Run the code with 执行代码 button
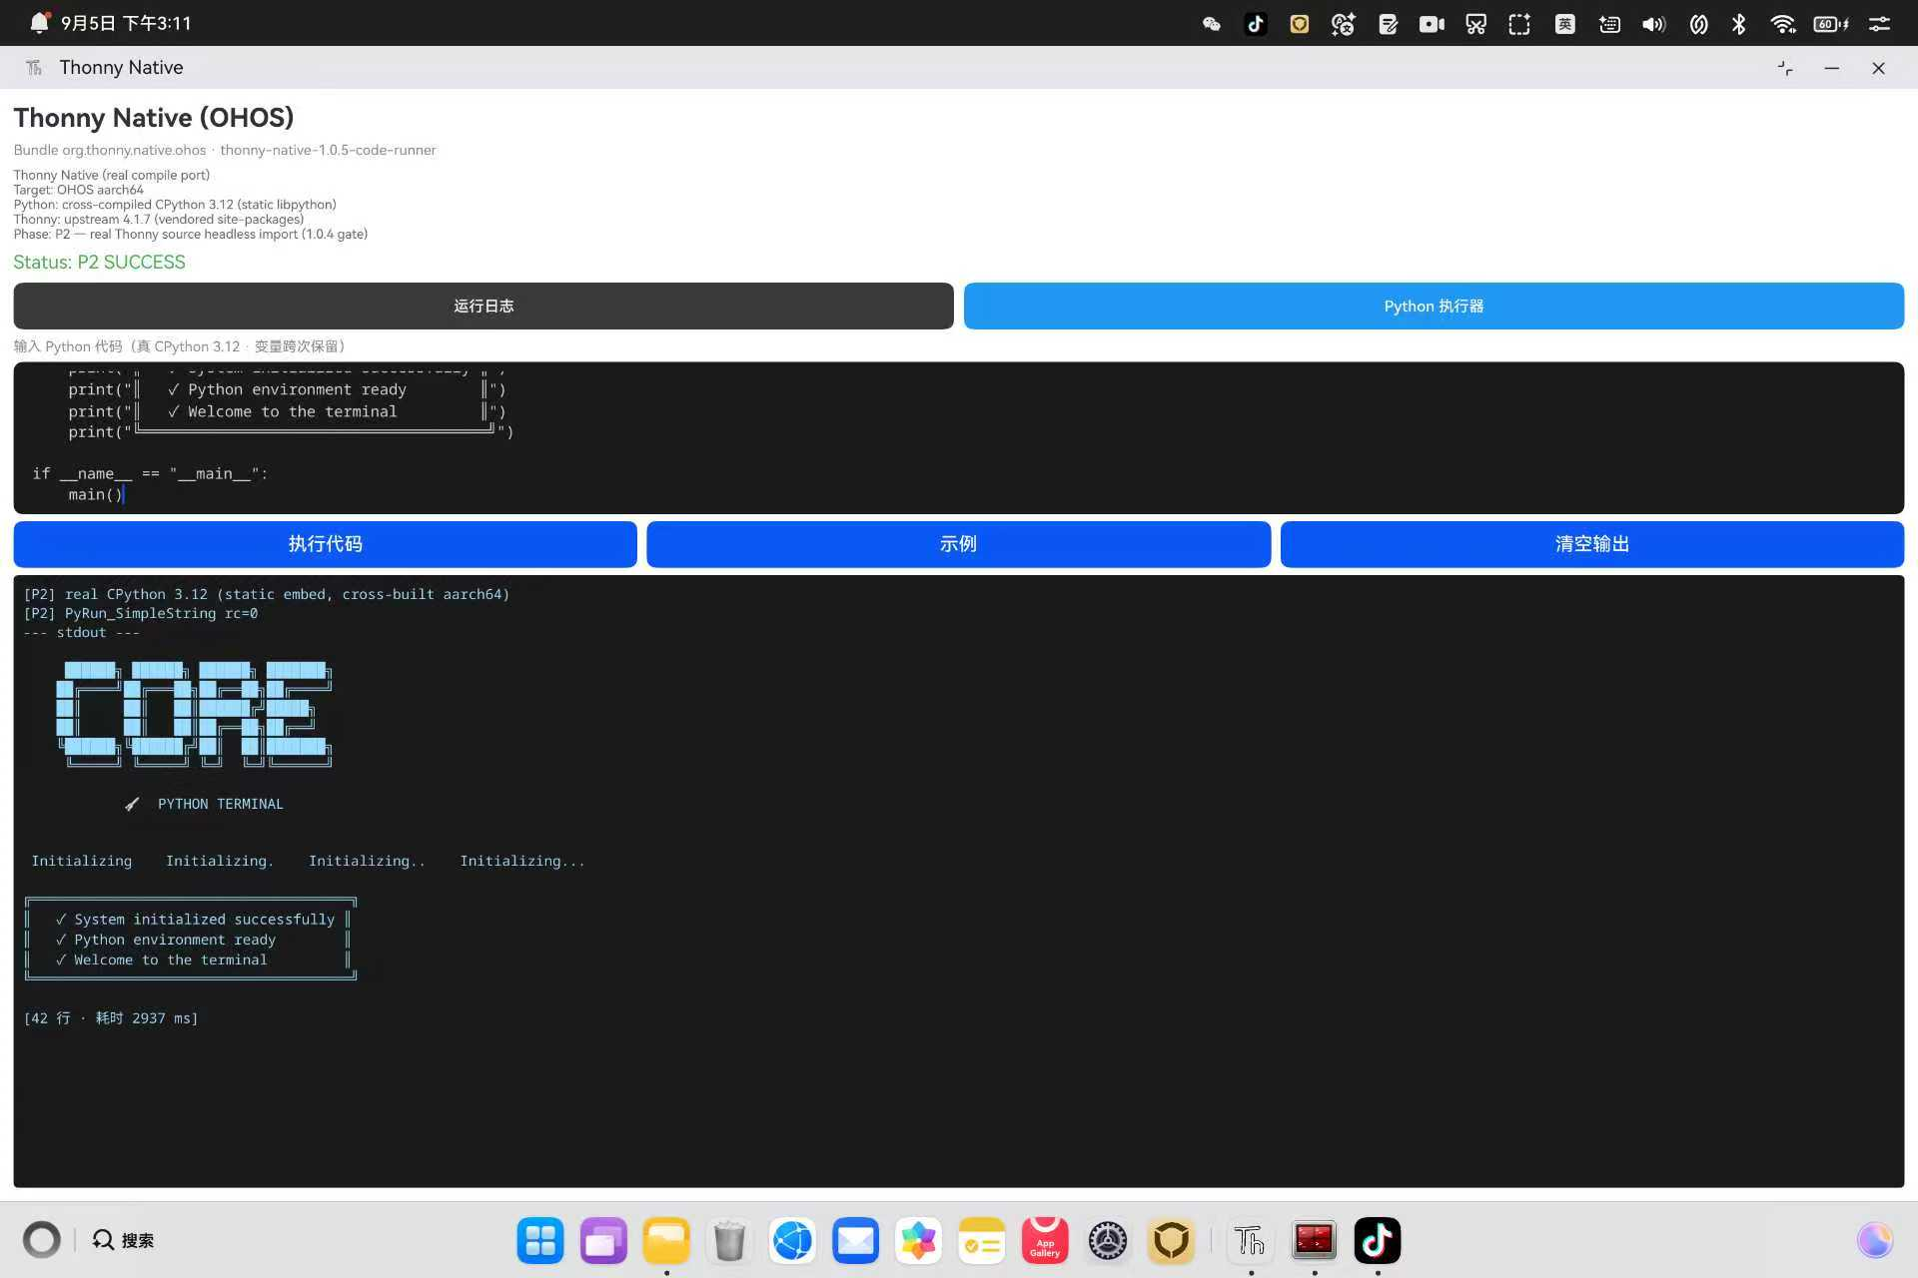The width and height of the screenshot is (1918, 1278). [x=325, y=544]
